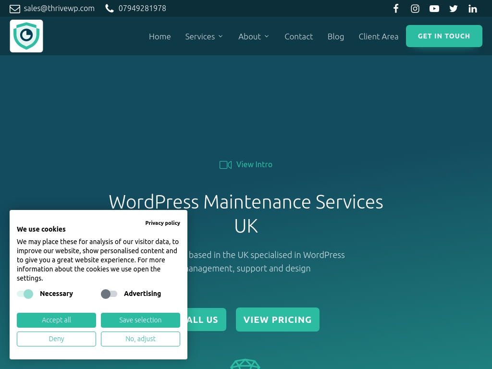492x369 pixels.
Task: Accept all cookies
Action: [57, 320]
